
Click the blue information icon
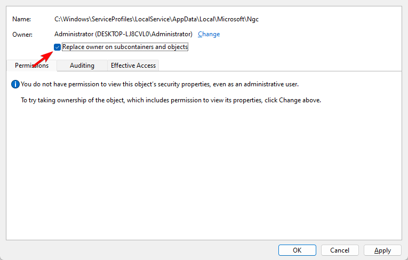pyautogui.click(x=16, y=84)
